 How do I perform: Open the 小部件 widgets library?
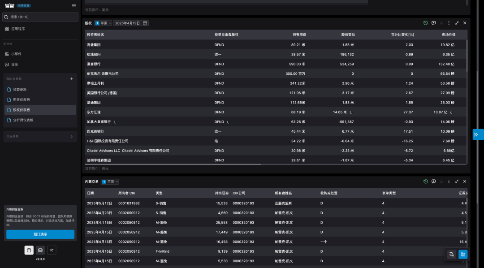pos(16,54)
